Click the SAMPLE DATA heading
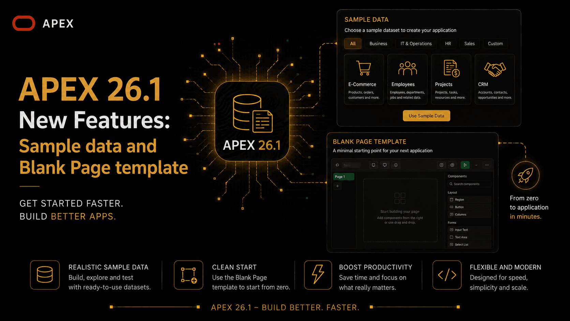This screenshot has height=321, width=570. [366, 20]
